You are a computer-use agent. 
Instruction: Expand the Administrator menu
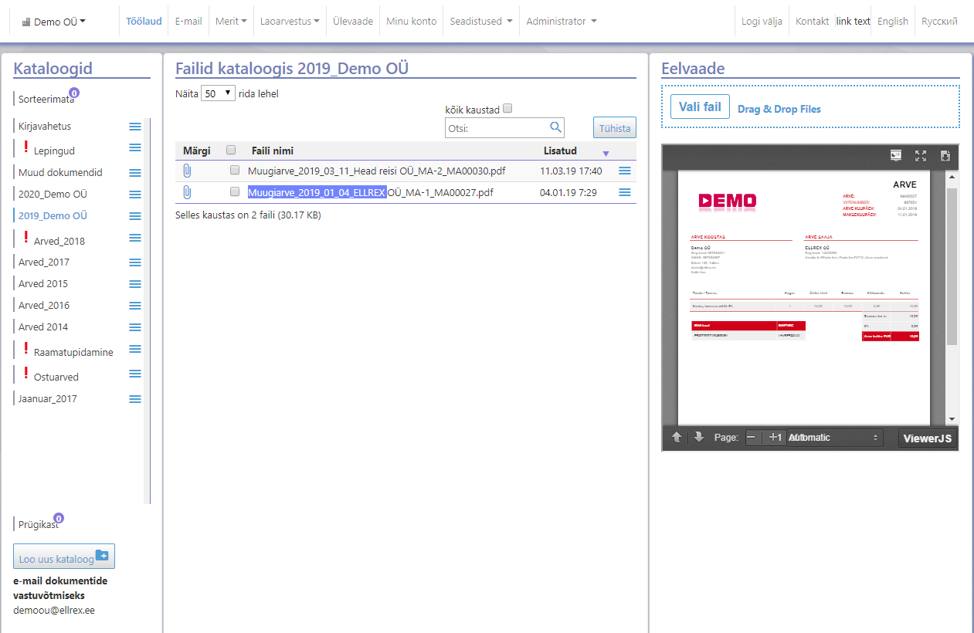pos(562,22)
